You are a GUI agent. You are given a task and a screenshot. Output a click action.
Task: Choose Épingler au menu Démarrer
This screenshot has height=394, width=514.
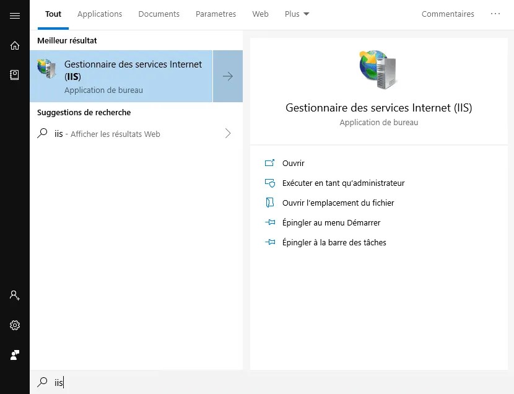[331, 222]
